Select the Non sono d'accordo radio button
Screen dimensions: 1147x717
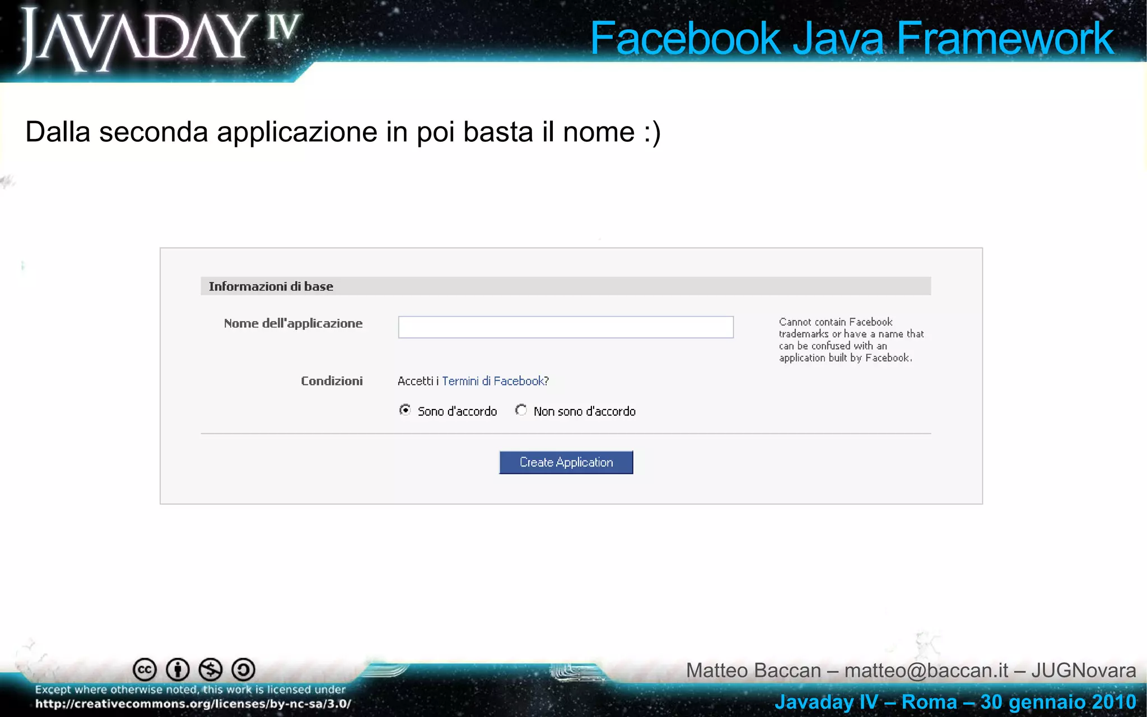click(521, 410)
